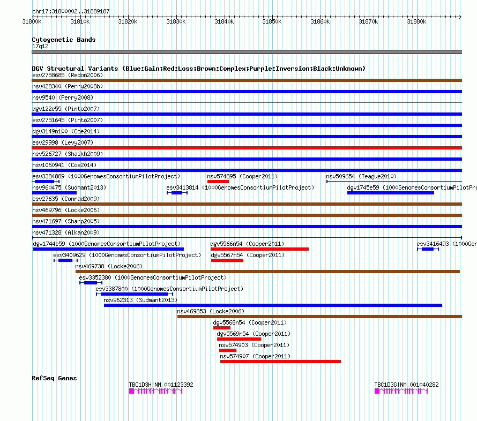Select red dgv5569n54 loss bar
This screenshot has height=421, width=477.
239,339
